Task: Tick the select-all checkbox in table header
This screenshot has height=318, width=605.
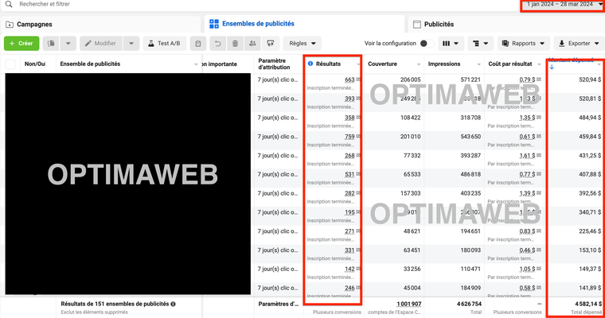Action: pos(10,64)
